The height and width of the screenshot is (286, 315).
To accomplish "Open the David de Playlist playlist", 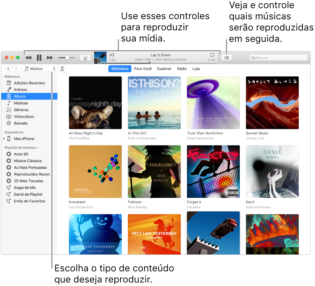I will (29, 195).
